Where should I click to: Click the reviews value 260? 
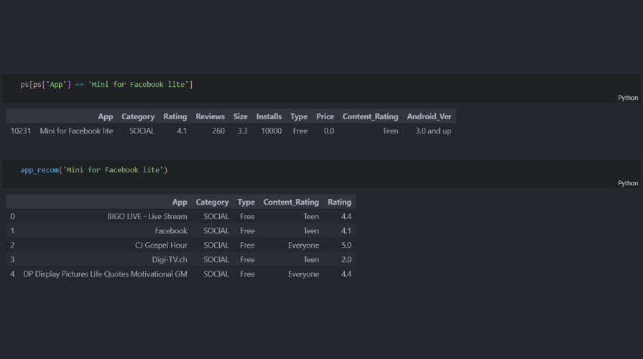[x=218, y=131]
